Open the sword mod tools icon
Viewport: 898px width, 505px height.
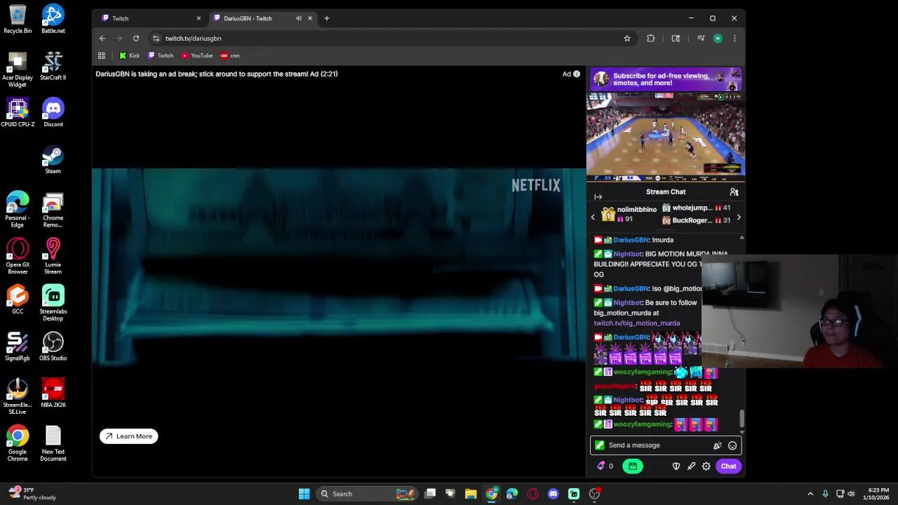(x=691, y=466)
